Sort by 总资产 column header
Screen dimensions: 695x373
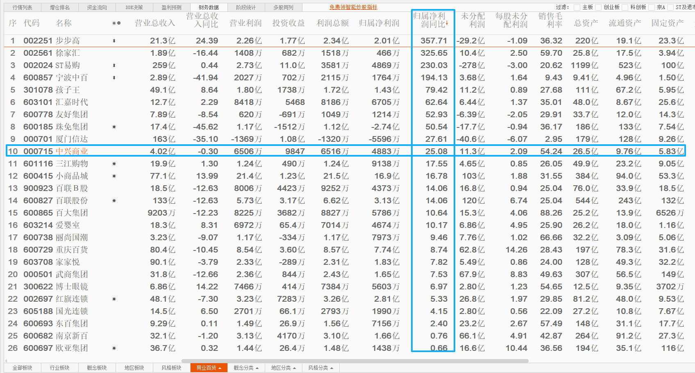tap(586, 23)
